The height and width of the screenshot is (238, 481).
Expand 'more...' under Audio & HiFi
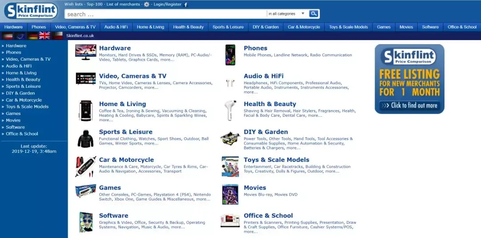point(251,92)
